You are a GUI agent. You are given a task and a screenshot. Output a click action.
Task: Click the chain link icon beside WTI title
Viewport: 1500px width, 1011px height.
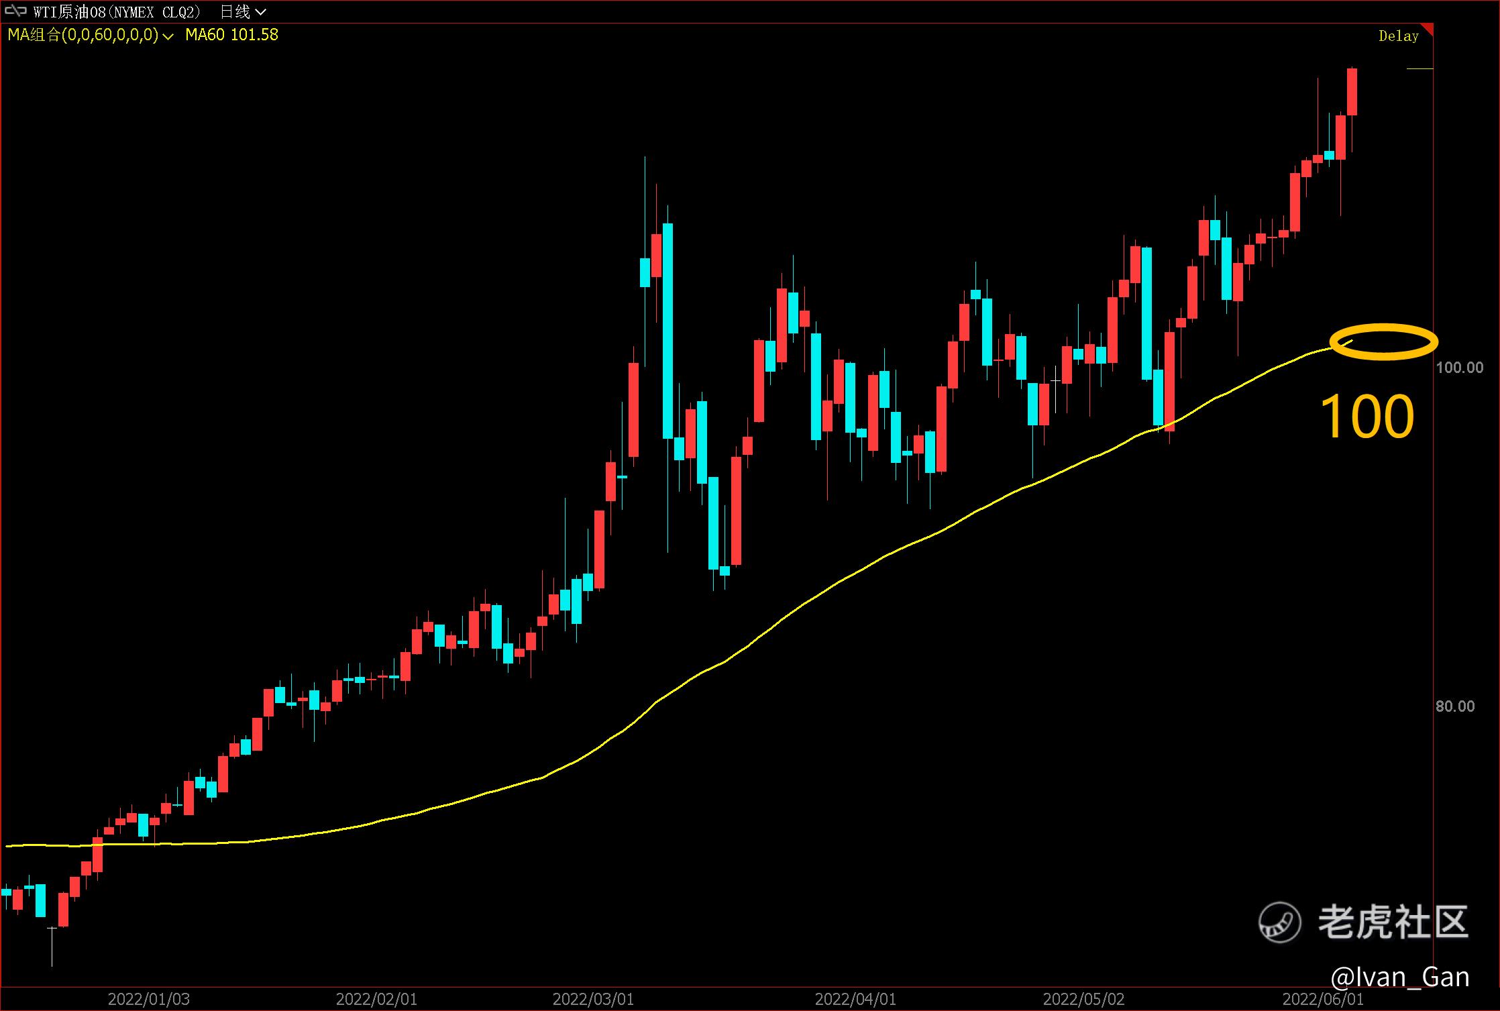tap(15, 11)
